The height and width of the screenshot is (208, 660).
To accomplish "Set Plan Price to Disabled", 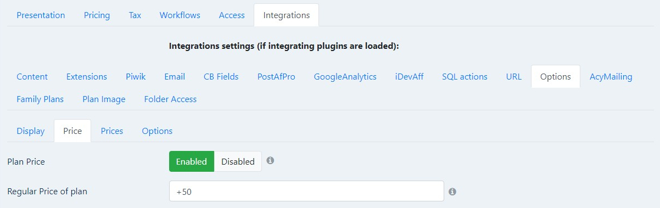I will click(238, 161).
